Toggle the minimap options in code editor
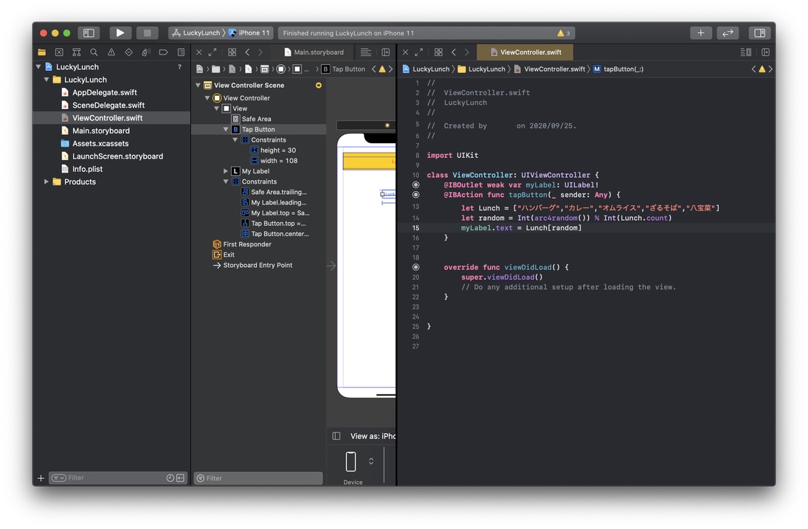Image resolution: width=808 pixels, height=529 pixels. (x=746, y=52)
